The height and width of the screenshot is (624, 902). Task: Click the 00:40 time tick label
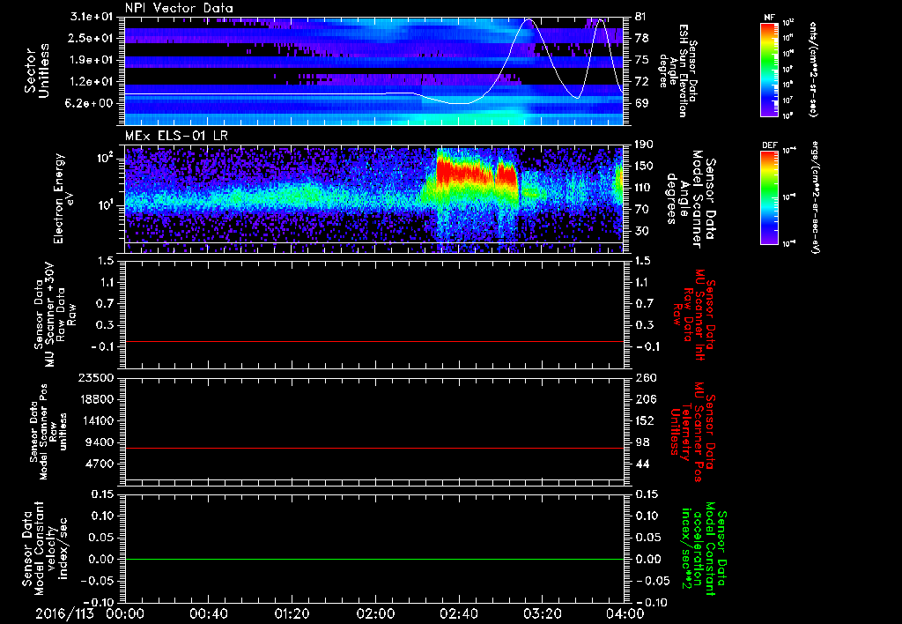208,613
